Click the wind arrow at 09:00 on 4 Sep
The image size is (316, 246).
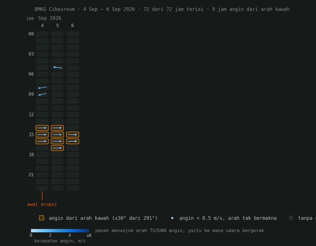click(42, 94)
